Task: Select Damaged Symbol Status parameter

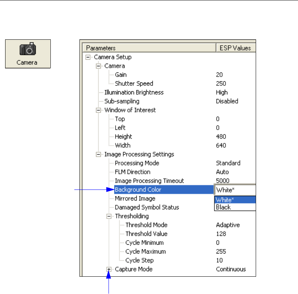Action: (147, 207)
